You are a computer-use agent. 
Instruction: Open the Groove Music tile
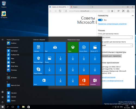click(84, 47)
